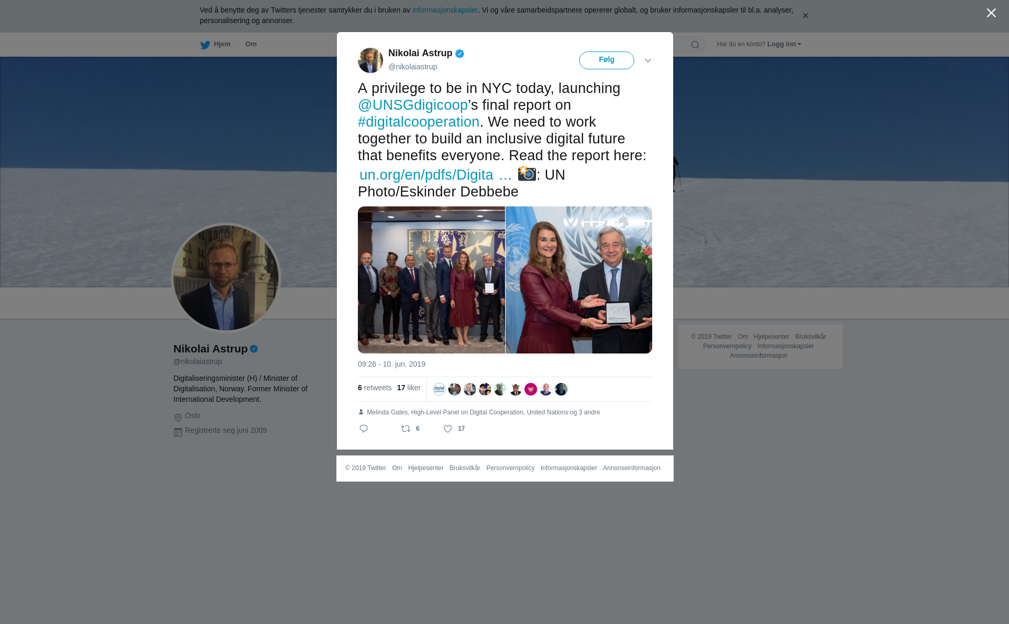
Task: View the right photo with UN flag
Action: point(579,280)
